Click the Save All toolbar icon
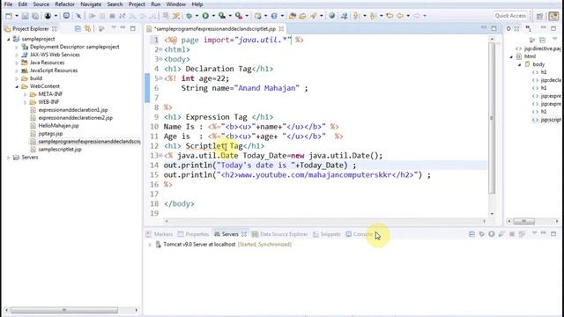Screen dimensions: 564x317 [35, 16]
